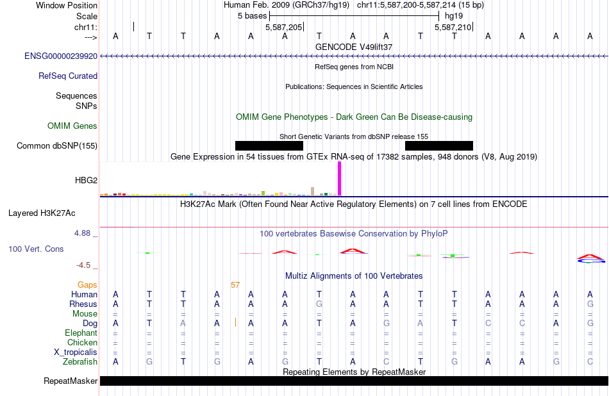
Task: Click the SNPs track label
Action: [x=87, y=106]
